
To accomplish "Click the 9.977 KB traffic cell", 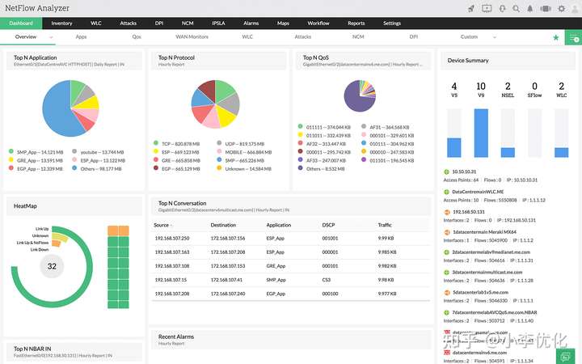I will tap(387, 294).
